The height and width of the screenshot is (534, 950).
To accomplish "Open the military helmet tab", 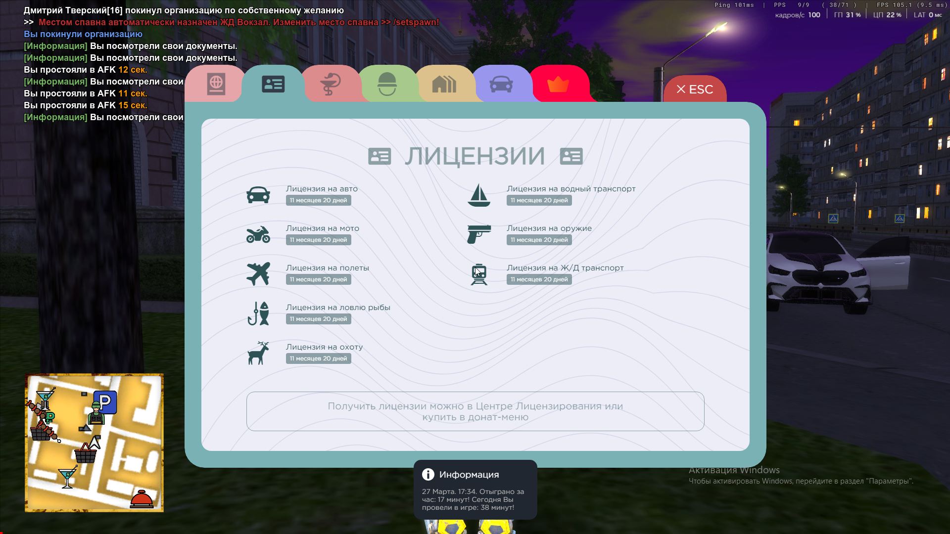I will [x=387, y=85].
